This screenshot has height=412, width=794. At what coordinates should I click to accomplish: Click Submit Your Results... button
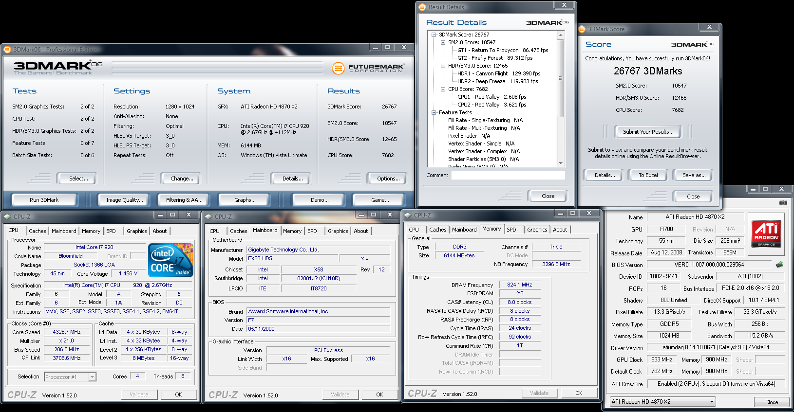click(648, 132)
